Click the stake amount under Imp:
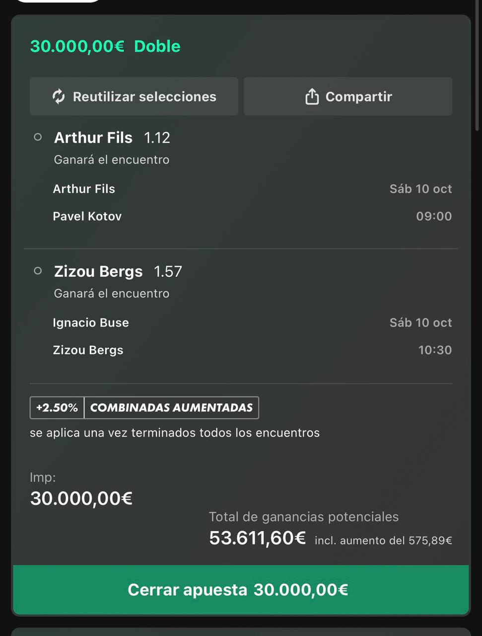Viewport: 482px width, 636px height. 81,498
